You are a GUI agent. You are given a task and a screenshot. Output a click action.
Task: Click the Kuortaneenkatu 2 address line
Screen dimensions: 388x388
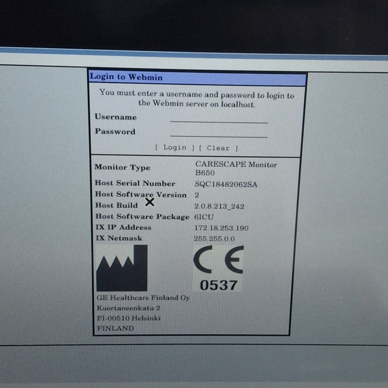click(129, 308)
